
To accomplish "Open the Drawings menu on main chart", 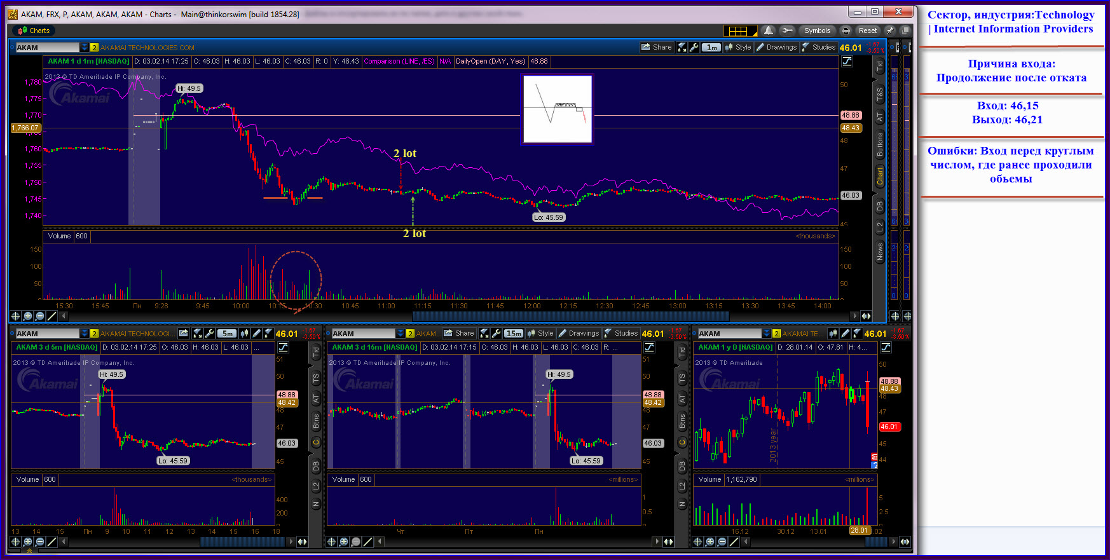I will coord(776,47).
